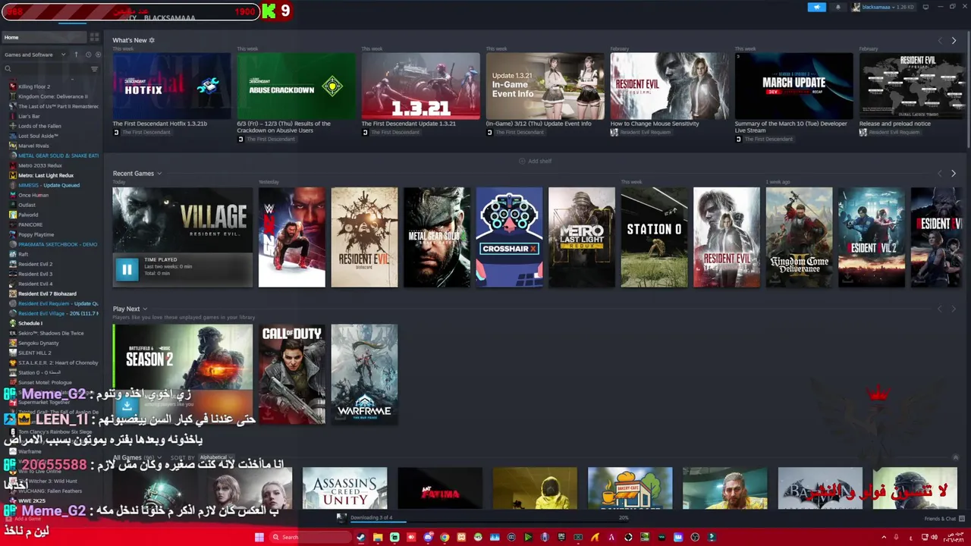Open Station 0 cover in Recent Games
Image resolution: width=971 pixels, height=546 pixels.
click(654, 237)
